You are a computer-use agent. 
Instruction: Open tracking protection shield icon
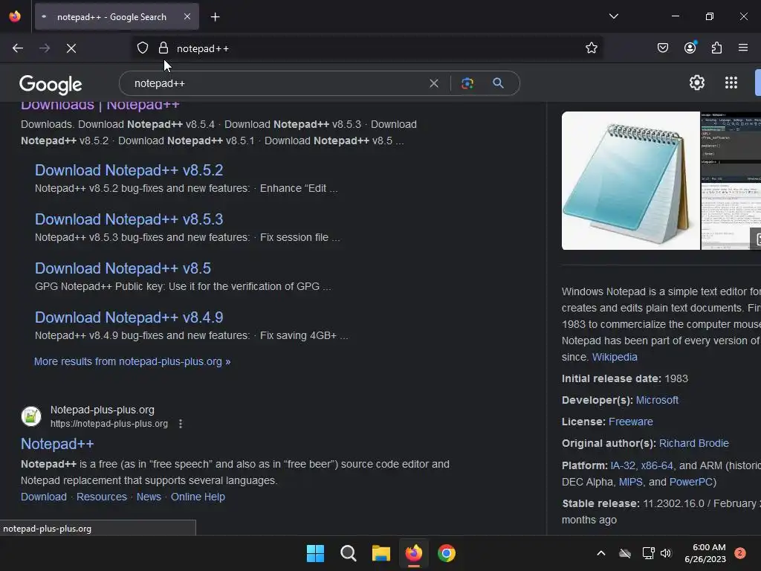142,48
